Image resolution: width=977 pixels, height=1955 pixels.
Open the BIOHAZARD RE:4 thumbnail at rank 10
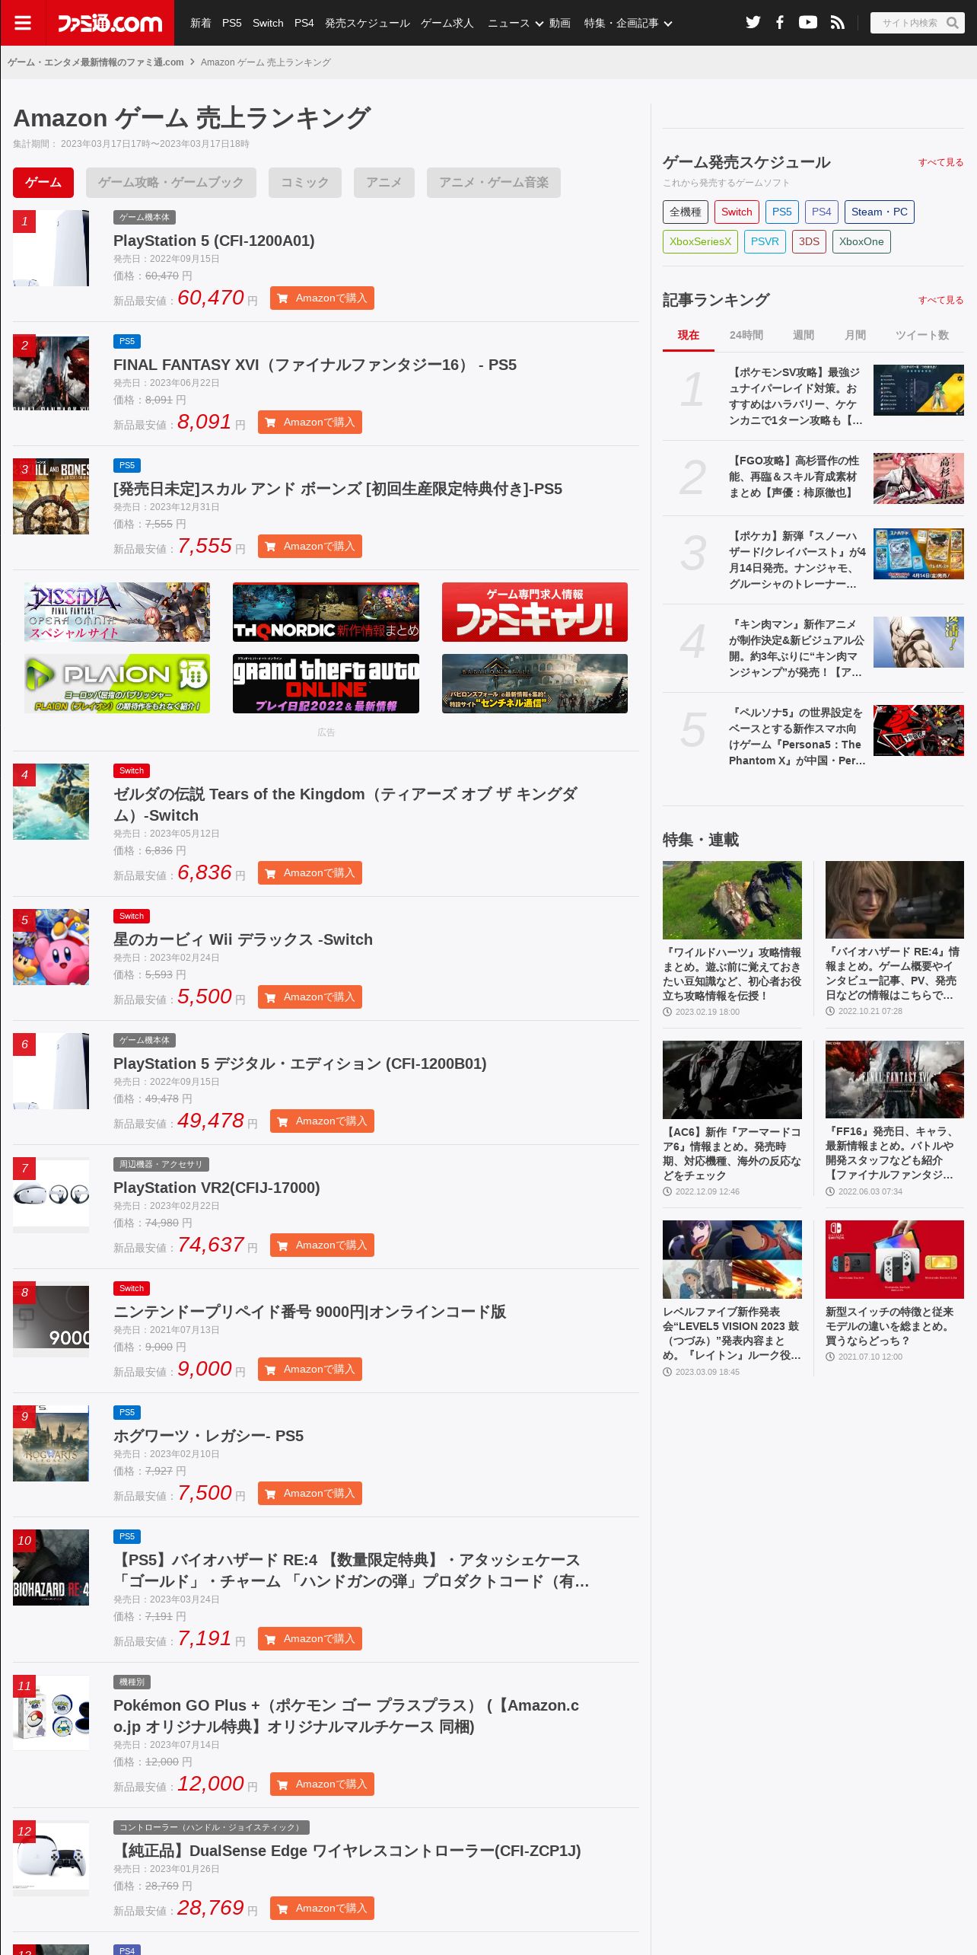click(51, 1568)
